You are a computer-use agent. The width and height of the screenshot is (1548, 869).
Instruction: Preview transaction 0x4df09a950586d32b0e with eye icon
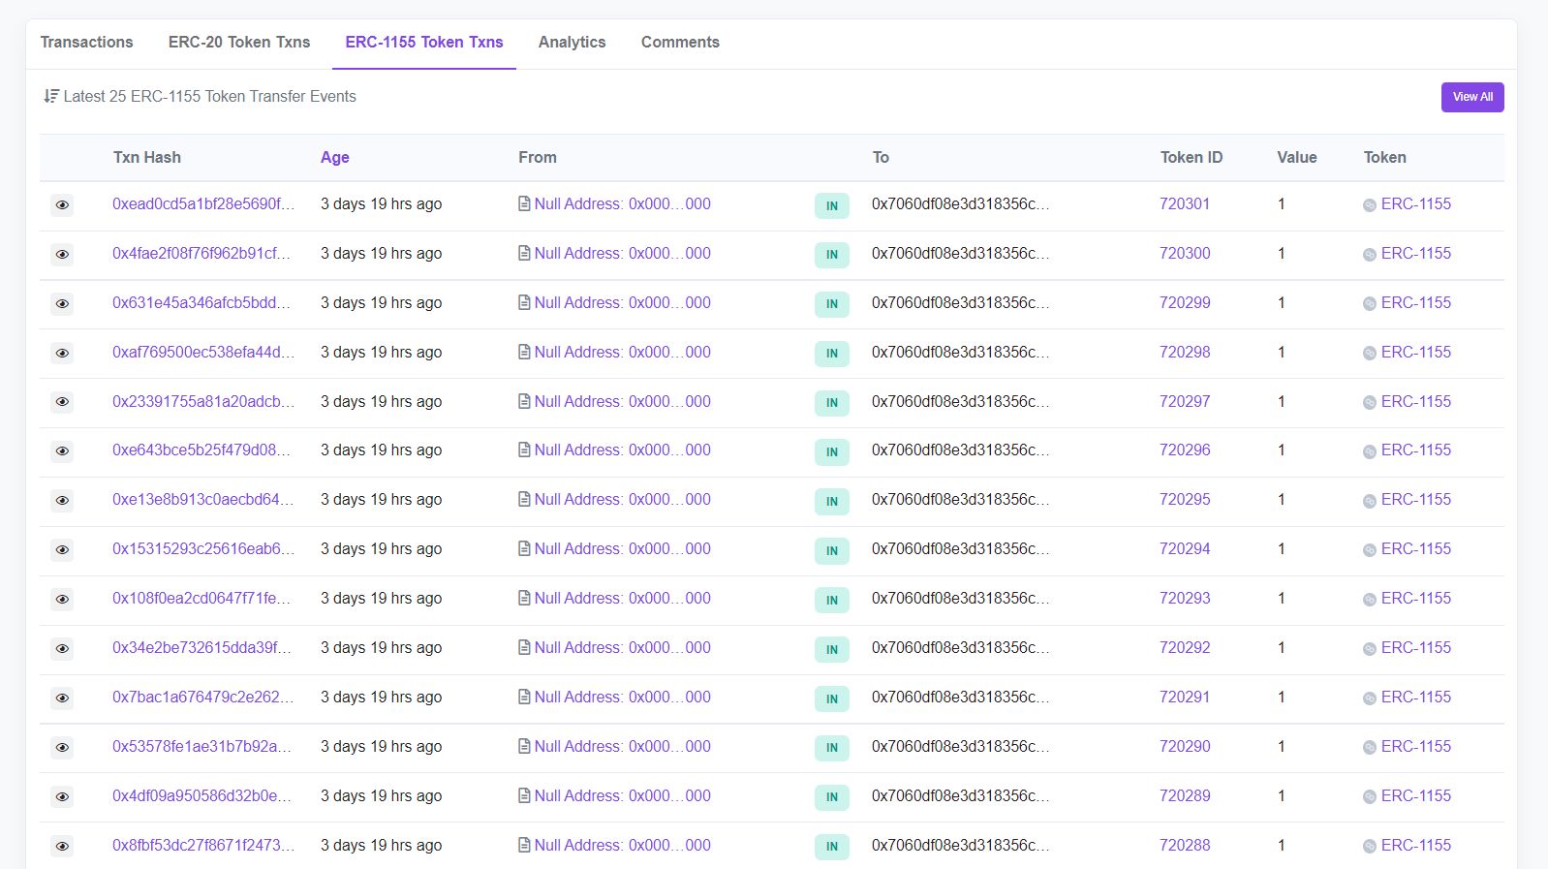(x=62, y=797)
